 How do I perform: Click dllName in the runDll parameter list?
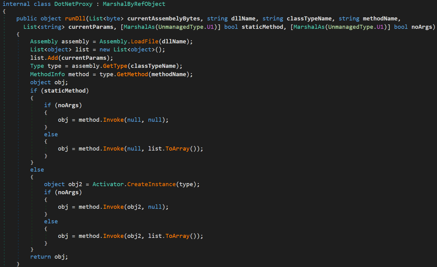(x=243, y=19)
